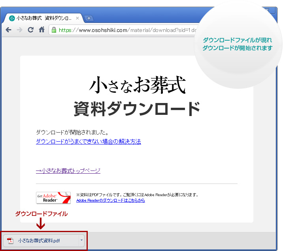Open Adobe Readerのダウンロードはこちらから link
This screenshot has width=283, height=251.
tap(110, 200)
